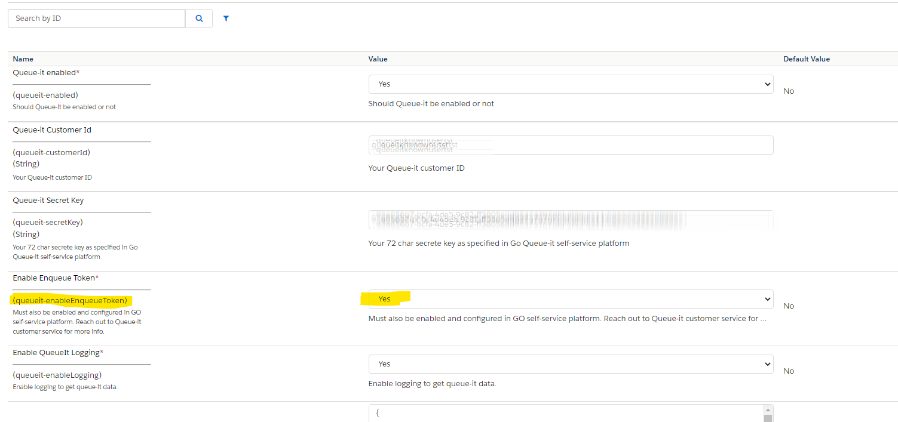Click the (queueit-customerId) ID text
Image resolution: width=898 pixels, height=422 pixels.
coord(51,152)
